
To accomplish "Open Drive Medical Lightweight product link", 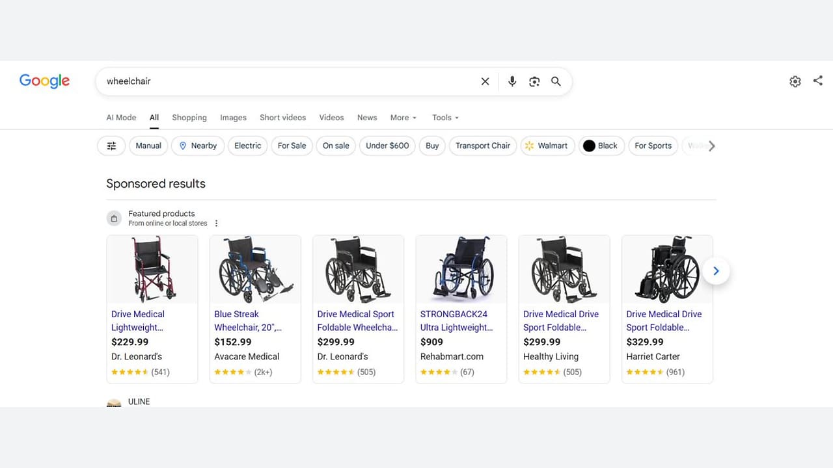I will (138, 320).
